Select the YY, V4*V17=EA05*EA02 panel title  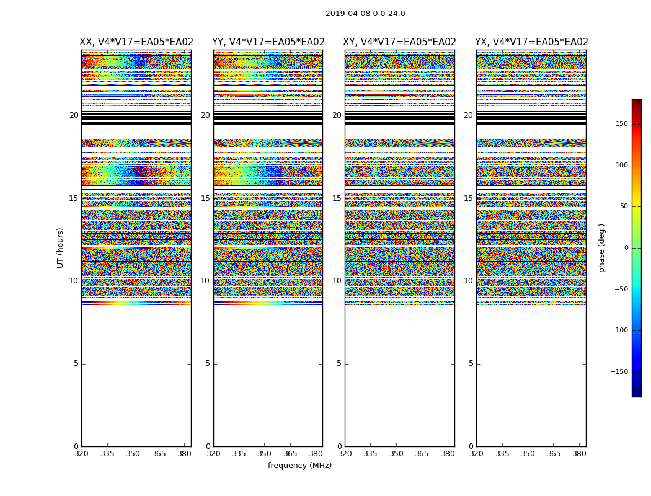[x=268, y=42]
